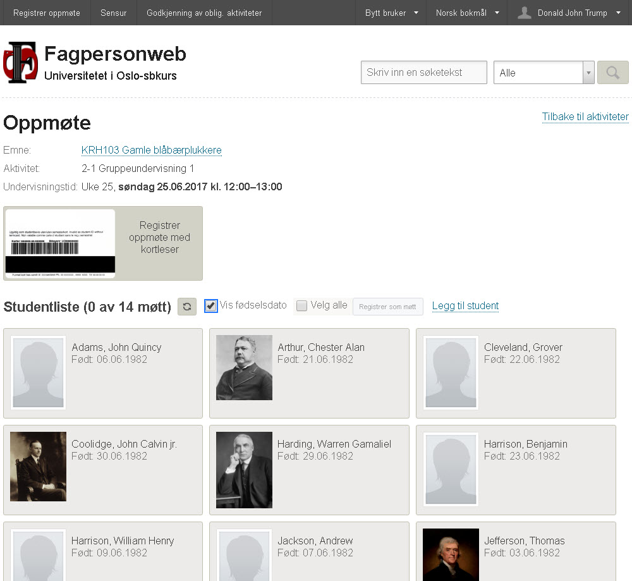
Task: Open the Bytt bruker dropdown menu
Action: (x=391, y=13)
